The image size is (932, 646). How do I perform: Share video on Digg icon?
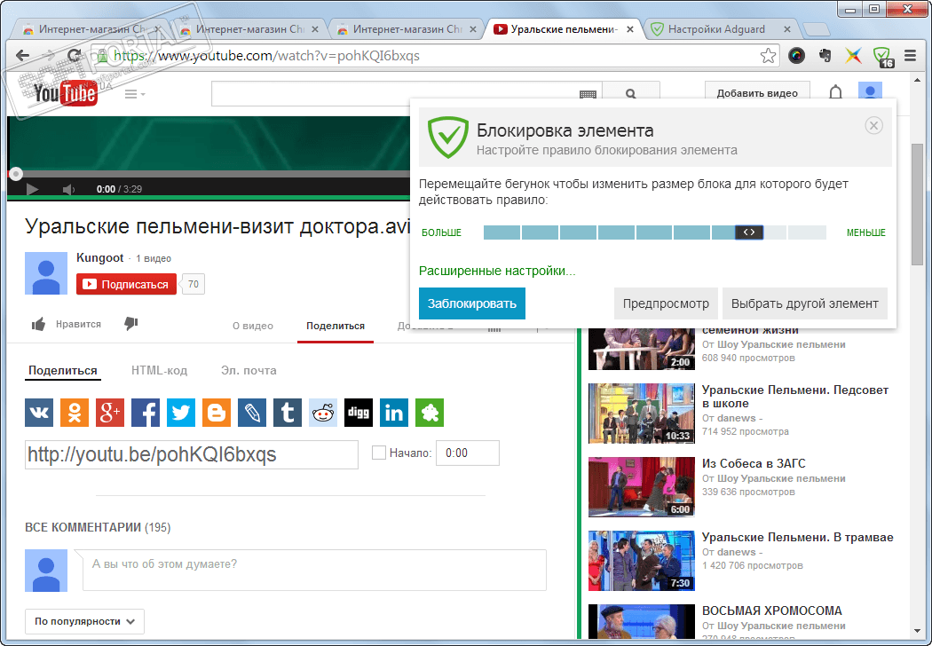click(359, 413)
